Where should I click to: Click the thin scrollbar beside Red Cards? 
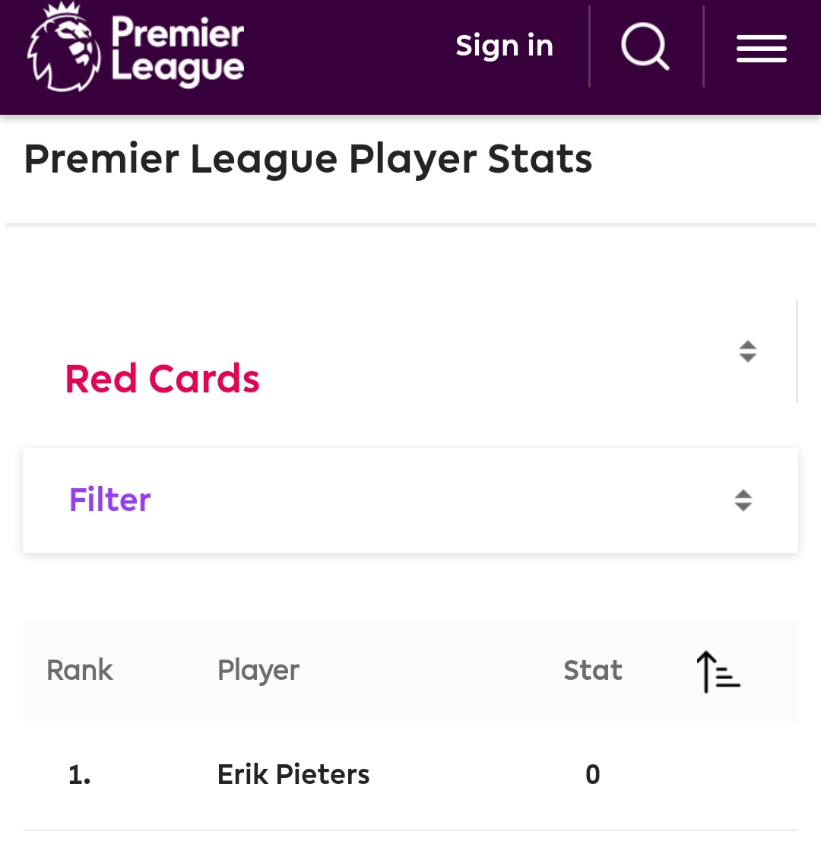[x=797, y=351]
